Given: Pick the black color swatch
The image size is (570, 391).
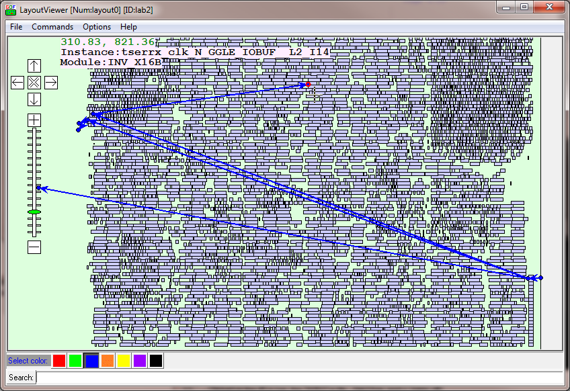Looking at the screenshot, I should [x=156, y=361].
